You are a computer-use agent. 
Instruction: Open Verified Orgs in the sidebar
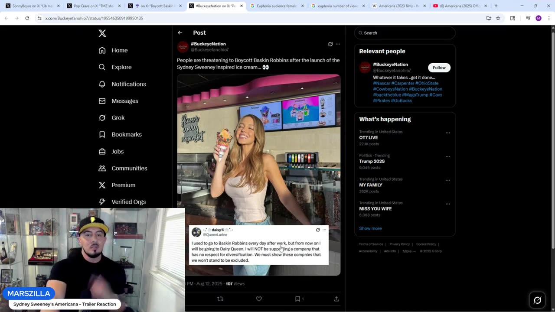pos(122,202)
